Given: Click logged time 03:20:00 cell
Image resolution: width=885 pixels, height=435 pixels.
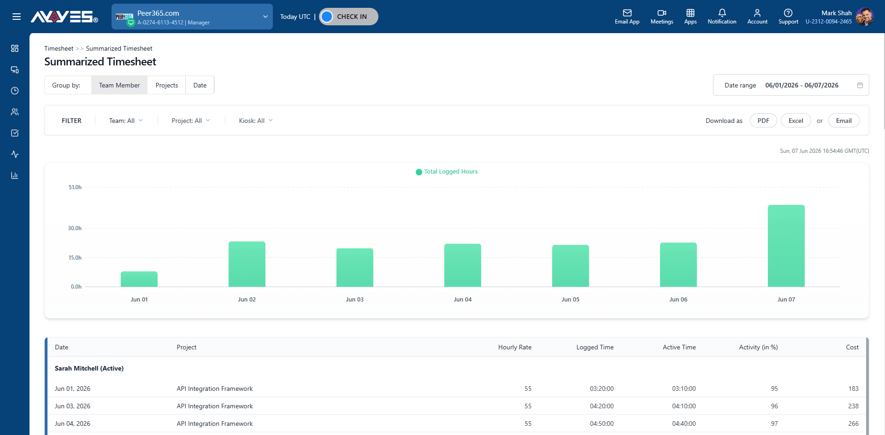Looking at the screenshot, I should tap(602, 389).
